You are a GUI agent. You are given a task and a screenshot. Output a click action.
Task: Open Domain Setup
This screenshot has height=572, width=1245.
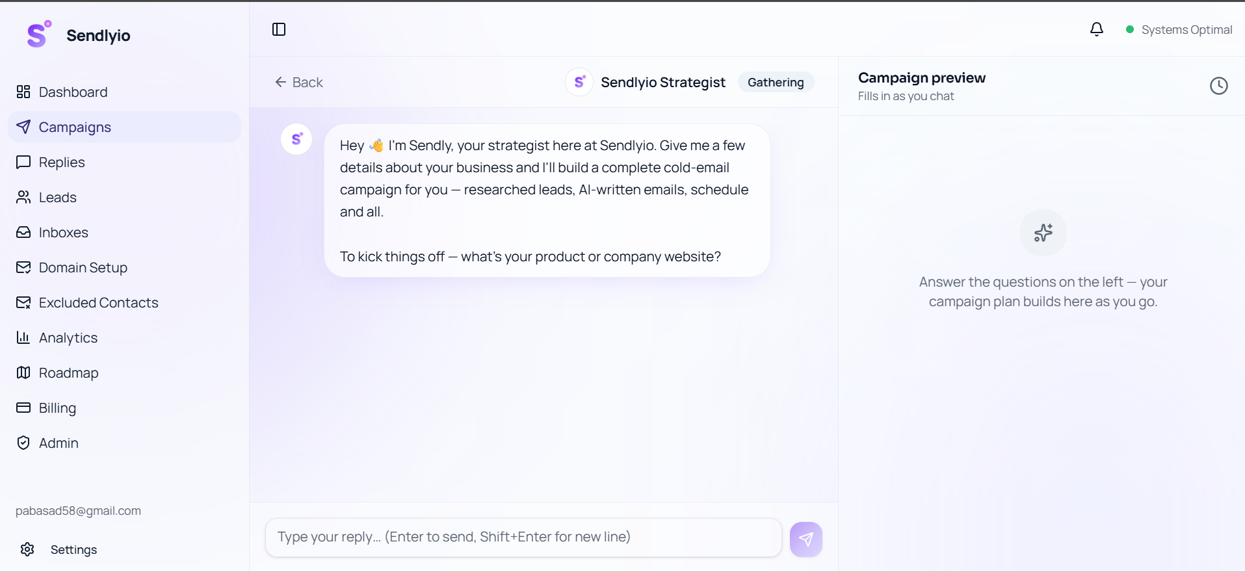coord(124,267)
